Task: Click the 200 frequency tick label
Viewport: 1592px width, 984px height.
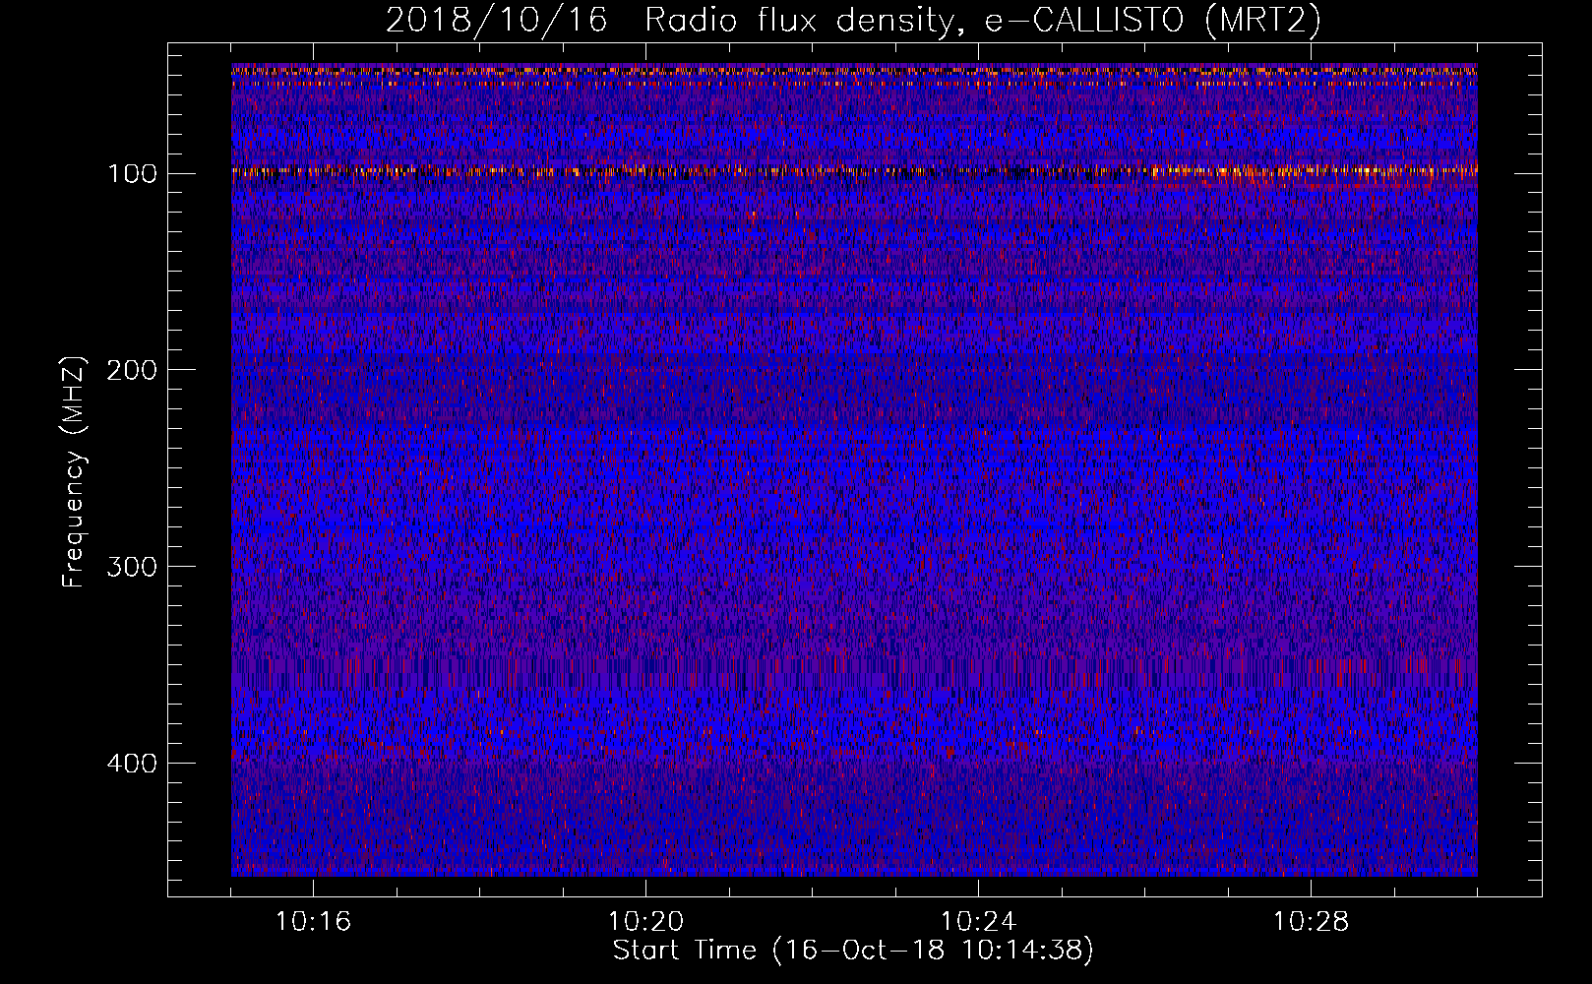Action: 131,370
